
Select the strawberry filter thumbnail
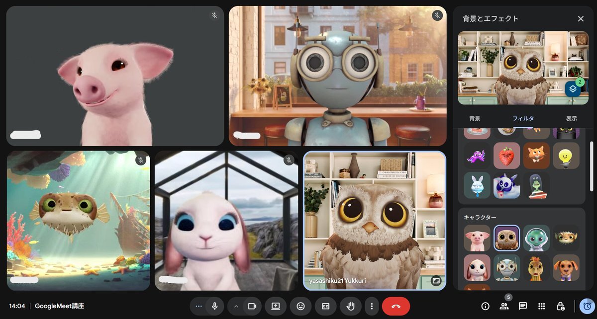coord(506,156)
